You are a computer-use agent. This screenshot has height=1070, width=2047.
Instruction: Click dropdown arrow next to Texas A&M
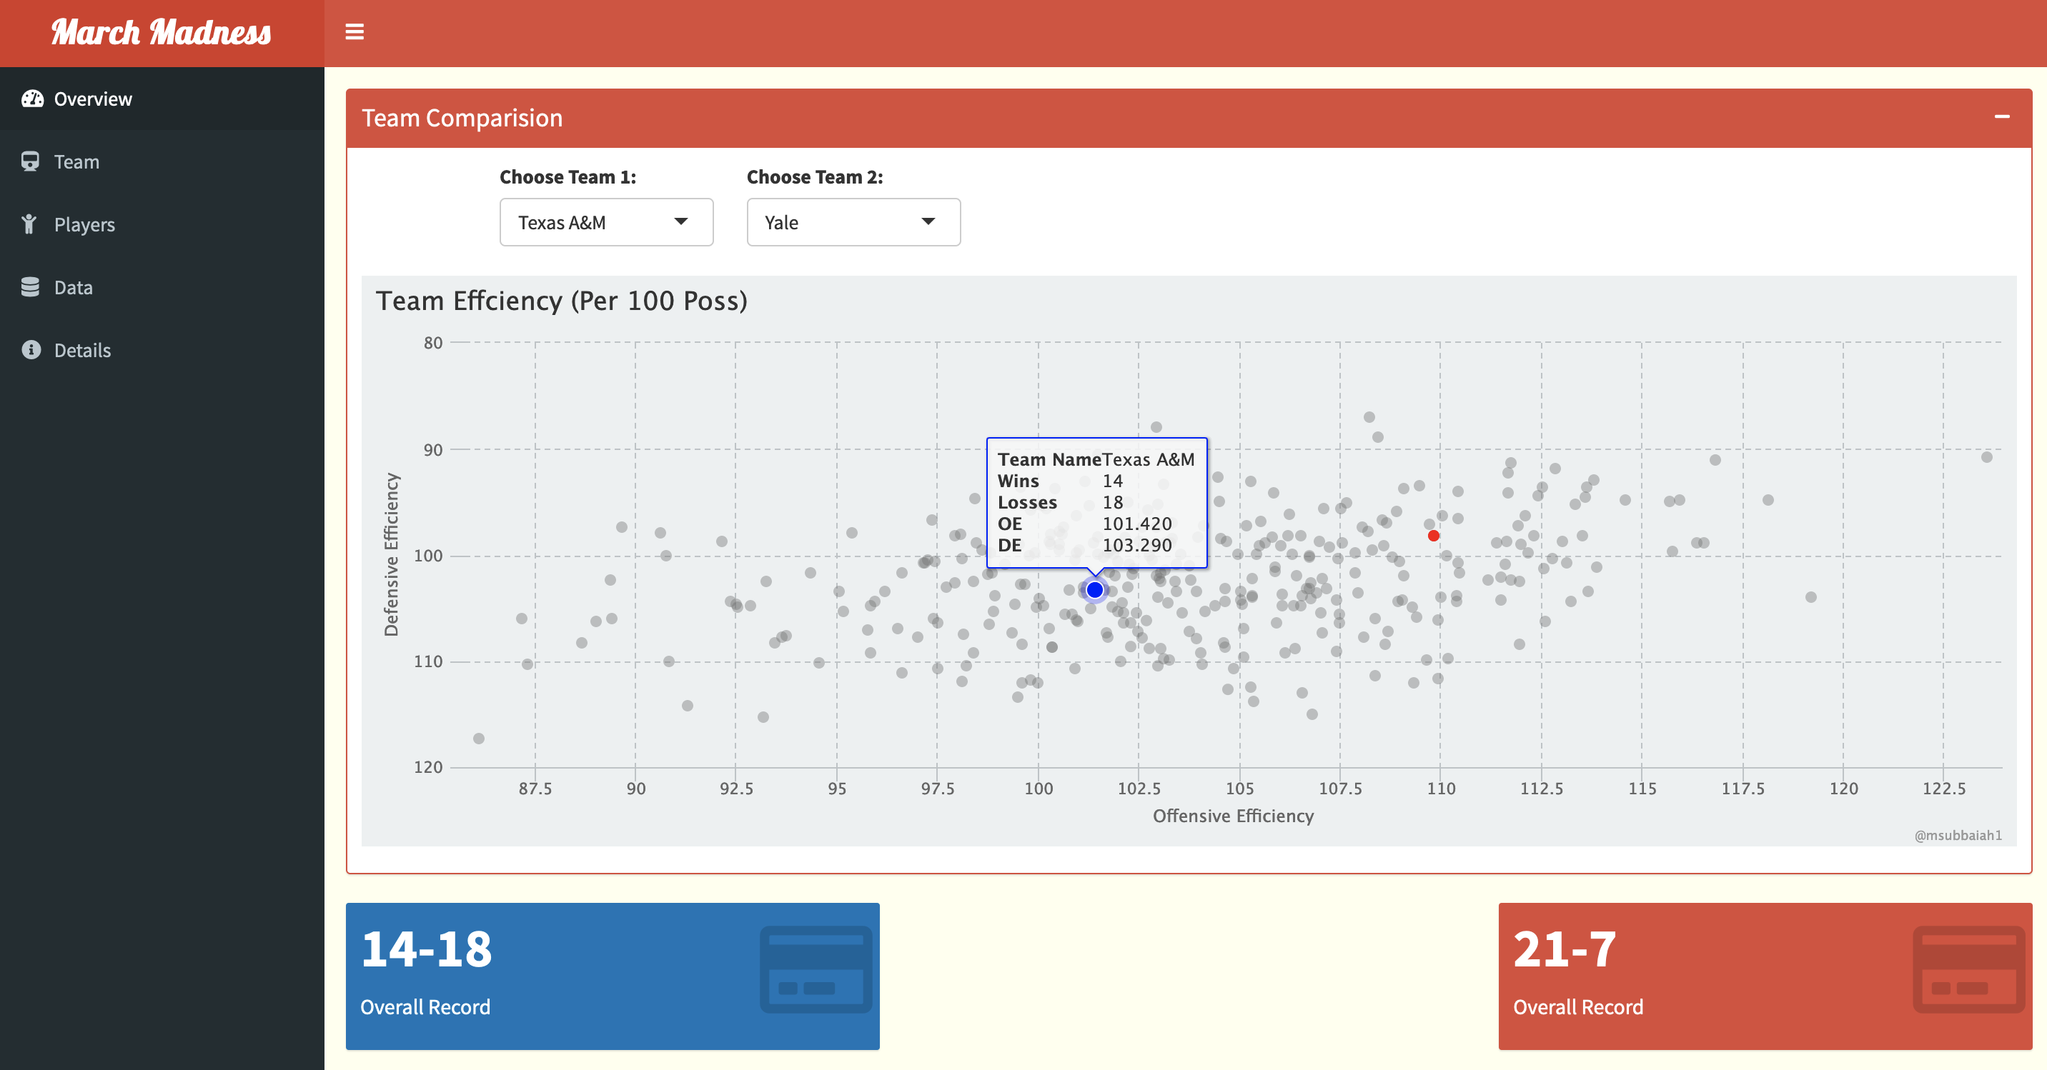[x=681, y=221]
